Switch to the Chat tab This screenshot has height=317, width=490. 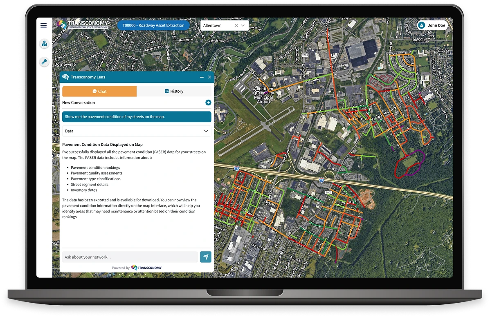(x=99, y=91)
